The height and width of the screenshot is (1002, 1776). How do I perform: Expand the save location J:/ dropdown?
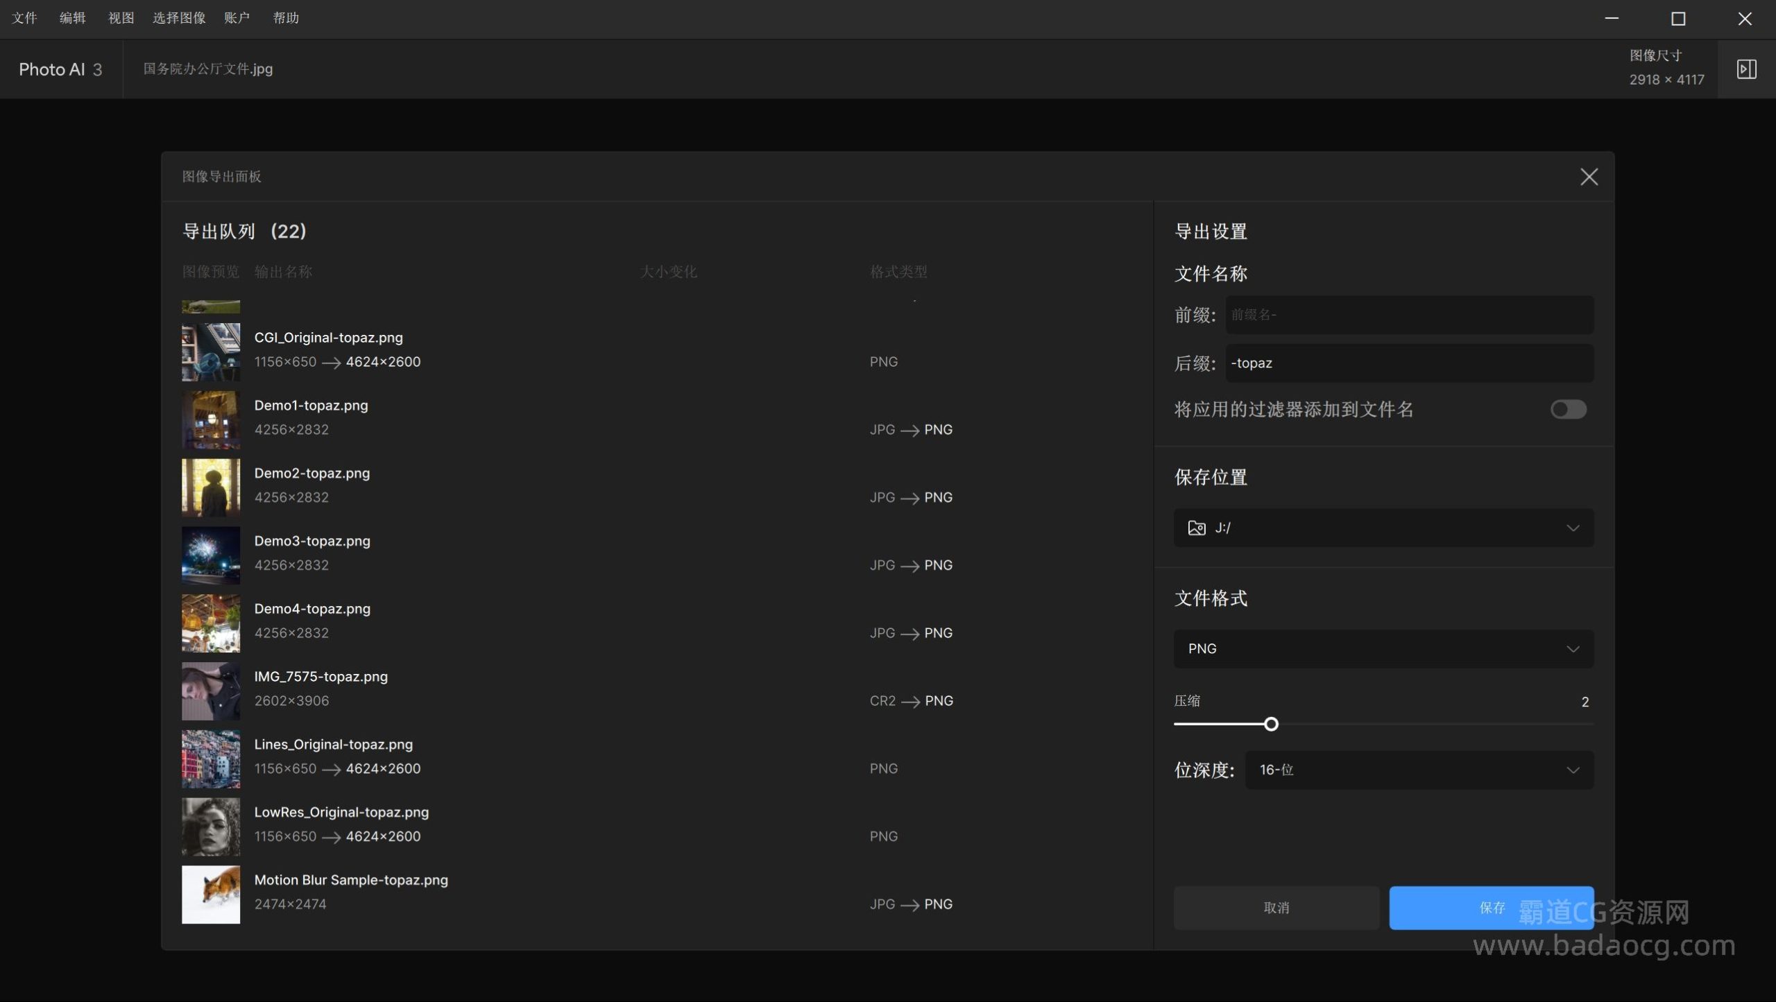click(x=1383, y=528)
